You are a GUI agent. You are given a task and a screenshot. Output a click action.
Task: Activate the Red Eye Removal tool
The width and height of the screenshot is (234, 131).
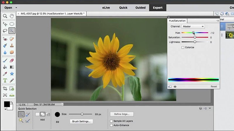click(x=5, y=39)
